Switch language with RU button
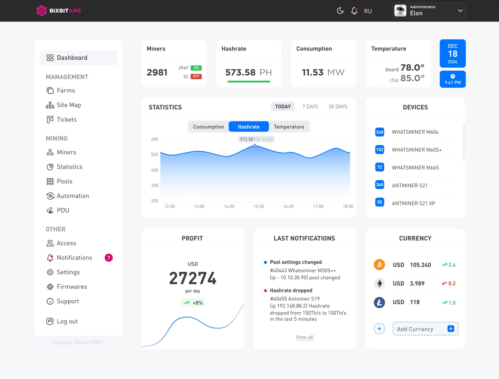Image resolution: width=499 pixels, height=379 pixels. 368,11
